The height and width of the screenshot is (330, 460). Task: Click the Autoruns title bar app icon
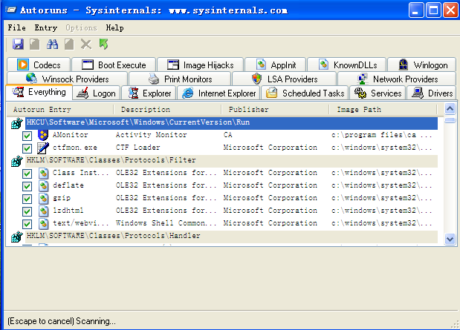(x=10, y=10)
